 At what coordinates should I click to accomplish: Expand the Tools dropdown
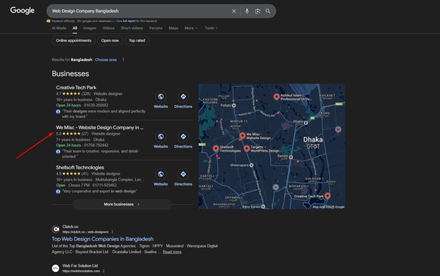211,28
